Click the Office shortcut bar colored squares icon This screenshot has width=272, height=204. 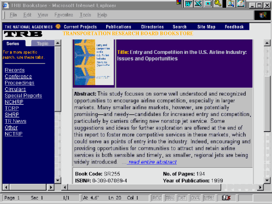(180, 3)
